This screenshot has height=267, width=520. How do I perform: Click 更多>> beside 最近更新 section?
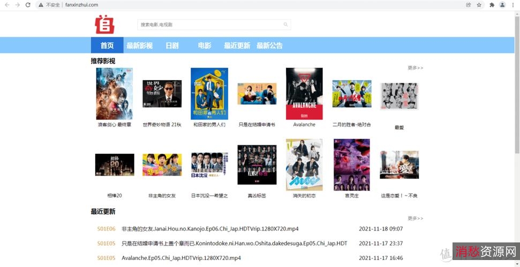click(x=416, y=218)
